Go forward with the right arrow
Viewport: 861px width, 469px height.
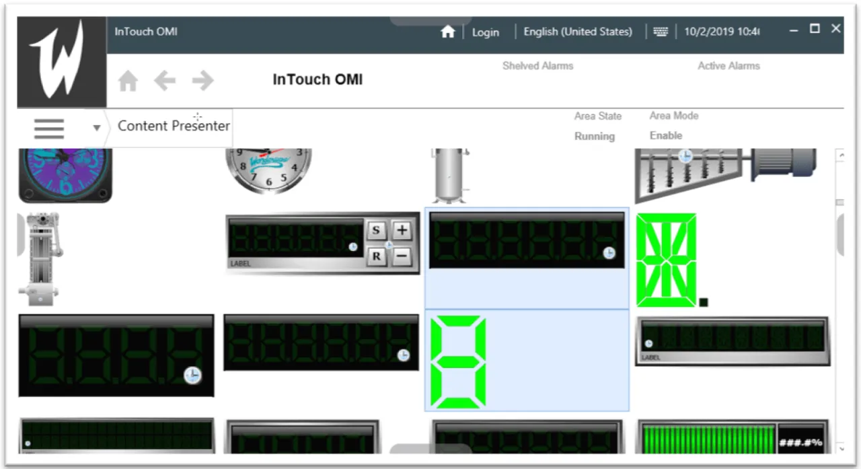click(x=202, y=81)
